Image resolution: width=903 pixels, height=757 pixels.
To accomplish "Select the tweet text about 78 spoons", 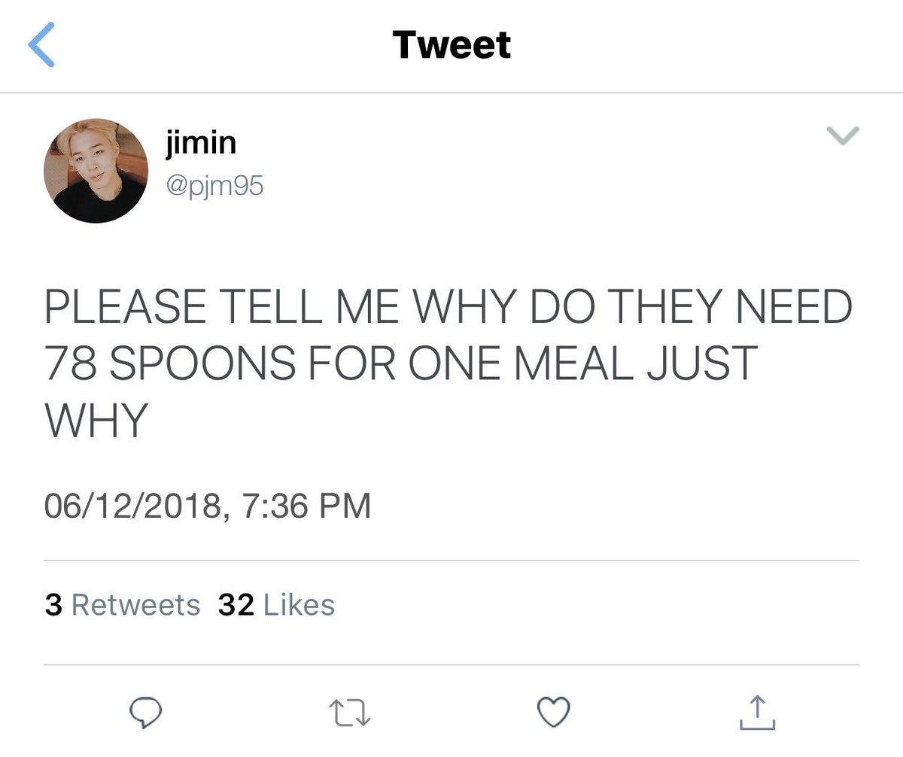I will point(448,363).
